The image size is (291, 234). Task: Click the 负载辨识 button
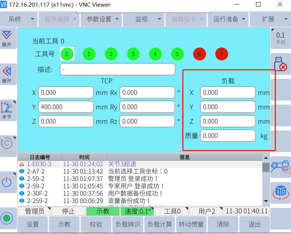pyautogui.click(x=127, y=224)
